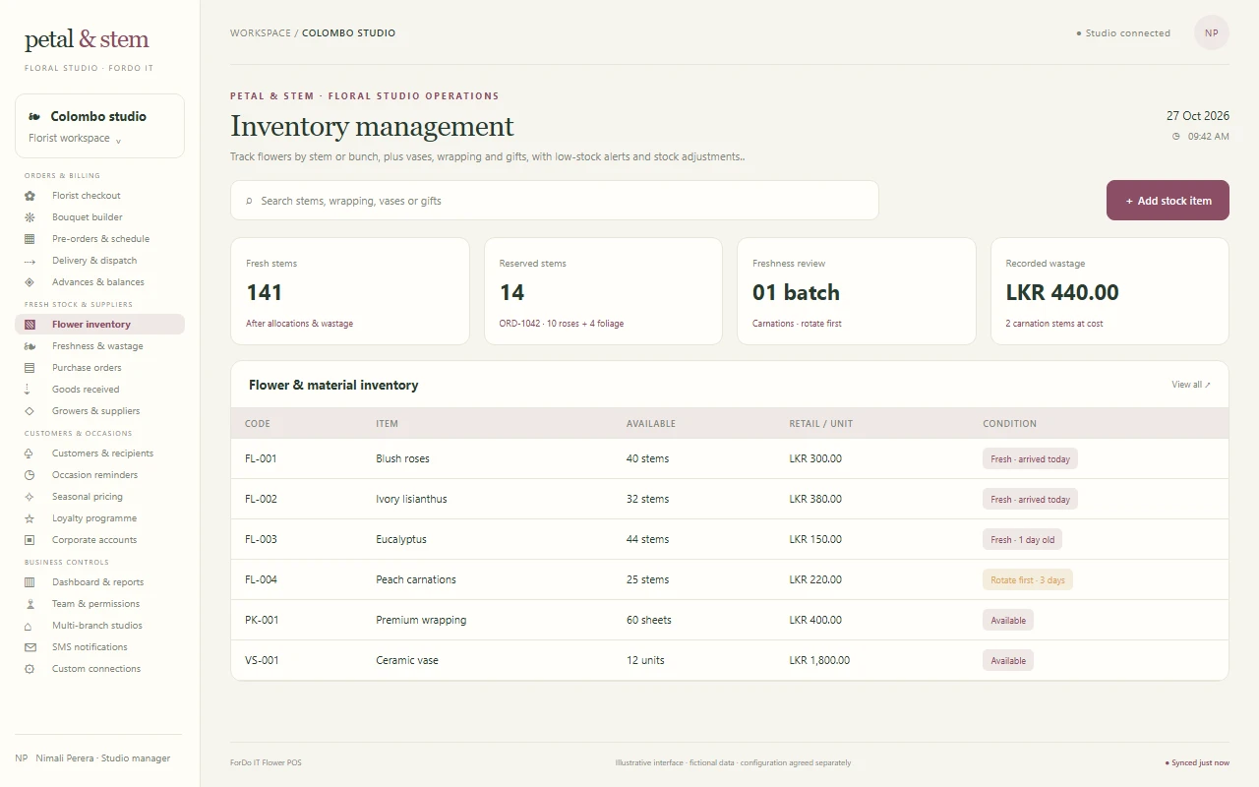
Task: Click the Pre-orders & schedule calendar icon
Action: coord(30,239)
